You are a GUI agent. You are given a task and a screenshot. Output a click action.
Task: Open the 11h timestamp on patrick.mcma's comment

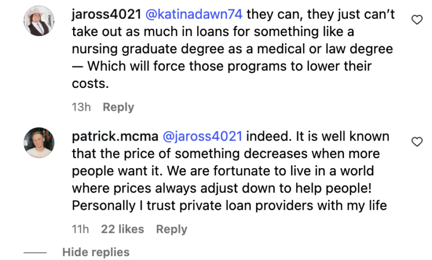pos(80,229)
